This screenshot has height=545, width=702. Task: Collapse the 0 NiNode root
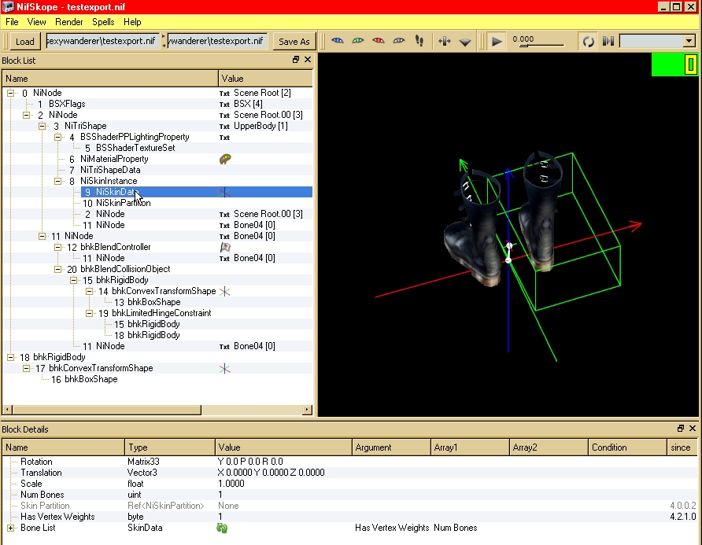click(10, 93)
